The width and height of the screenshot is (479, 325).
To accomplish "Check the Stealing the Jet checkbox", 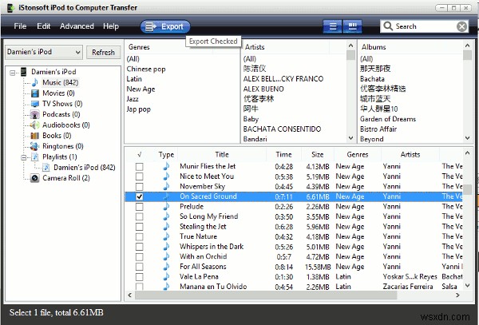I will click(x=139, y=227).
